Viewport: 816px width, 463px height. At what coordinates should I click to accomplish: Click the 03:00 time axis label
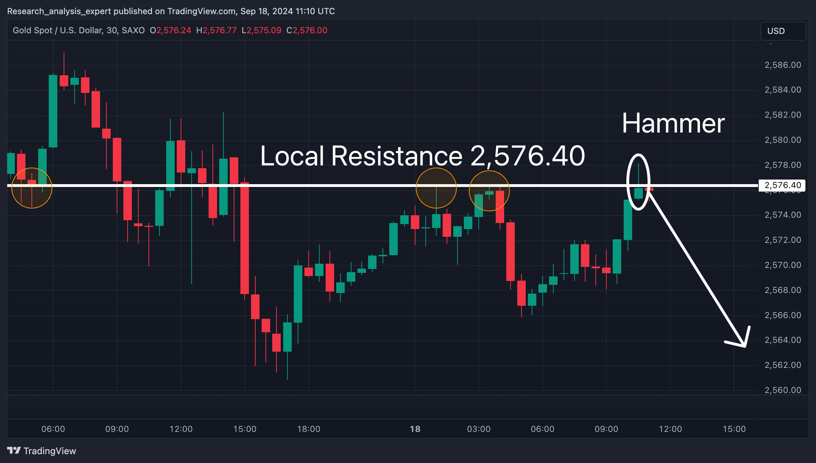tap(479, 429)
